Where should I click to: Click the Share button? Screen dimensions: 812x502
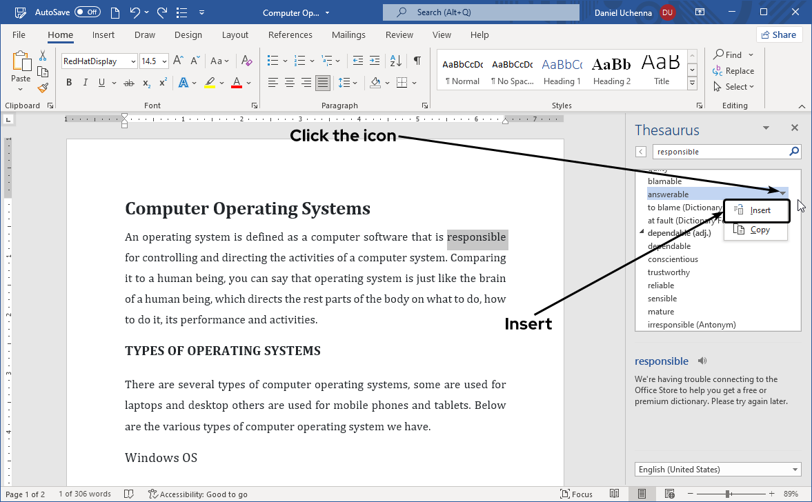point(778,34)
